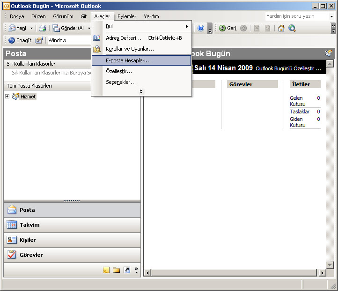Open Gelen Kutusu link
The width and height of the screenshot is (338, 291).
point(297,101)
